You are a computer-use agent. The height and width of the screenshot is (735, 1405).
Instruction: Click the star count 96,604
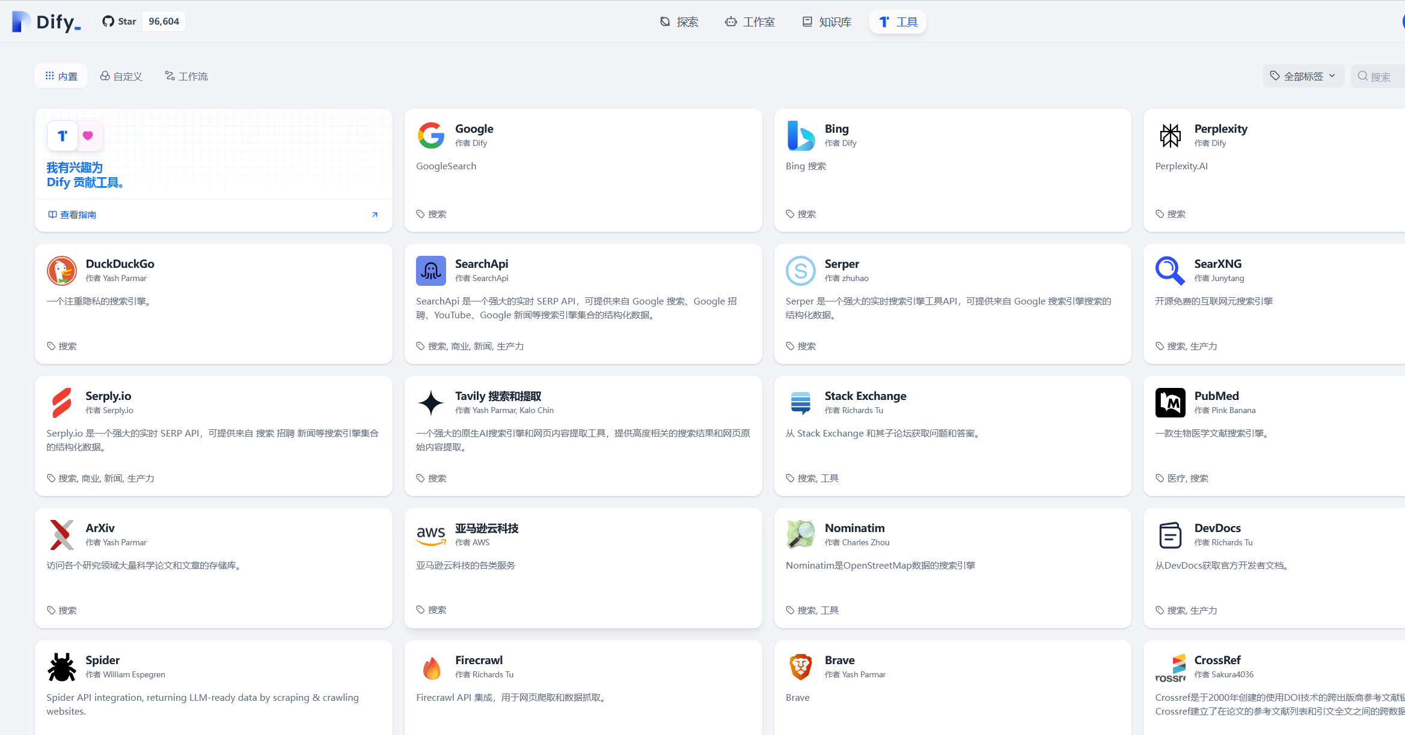coord(164,22)
